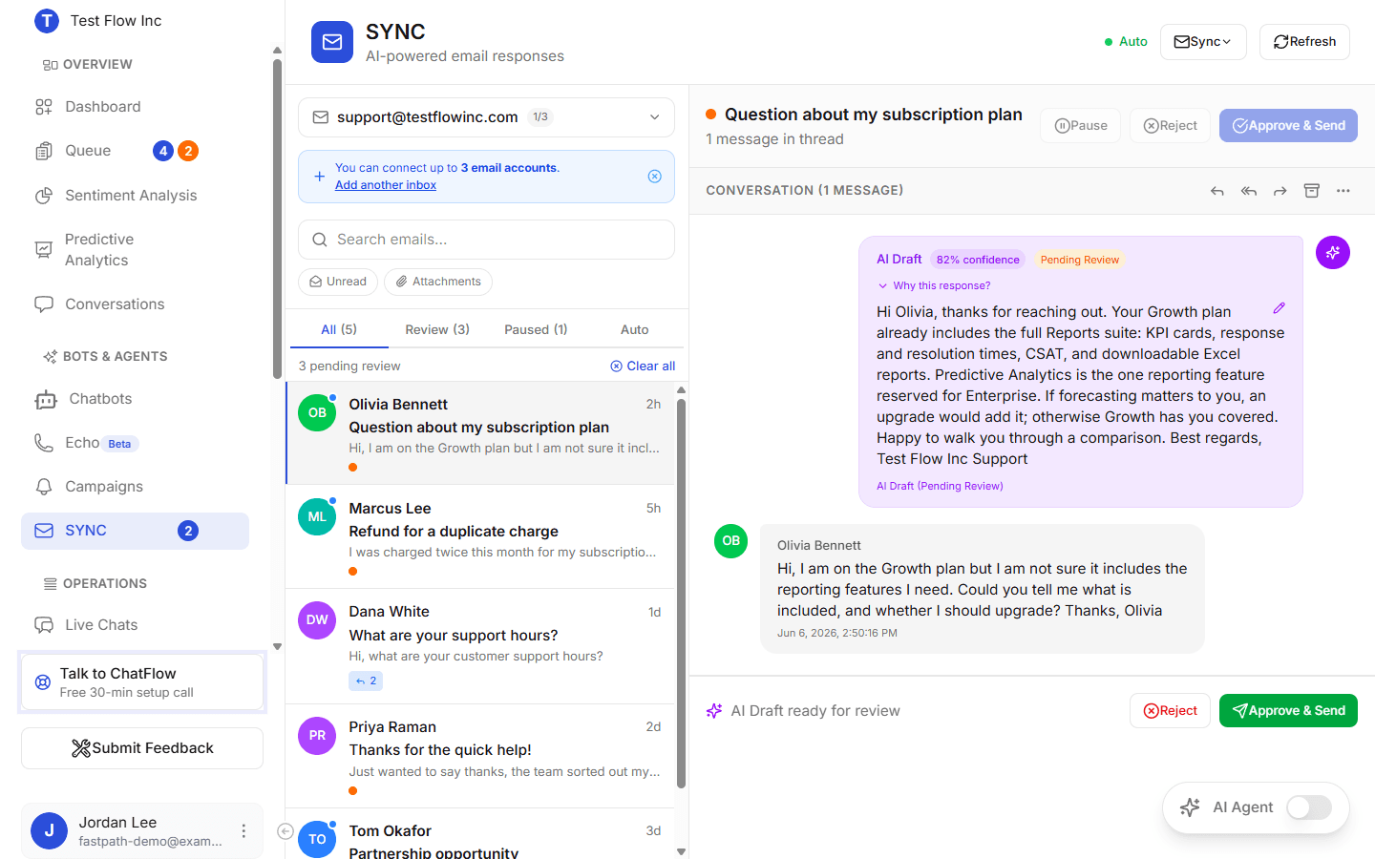
Task: Switch to Paused (1) tab
Action: click(x=536, y=330)
